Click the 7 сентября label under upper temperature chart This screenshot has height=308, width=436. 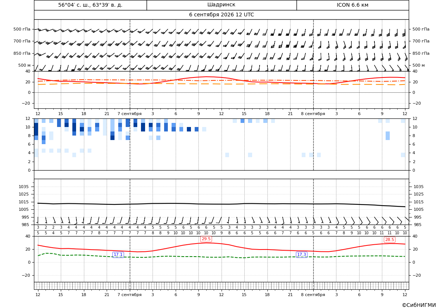click(129, 114)
